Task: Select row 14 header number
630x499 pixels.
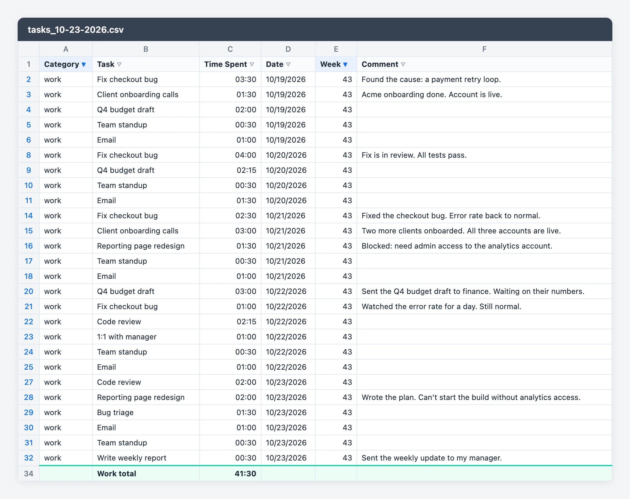Action: pyautogui.click(x=29, y=216)
